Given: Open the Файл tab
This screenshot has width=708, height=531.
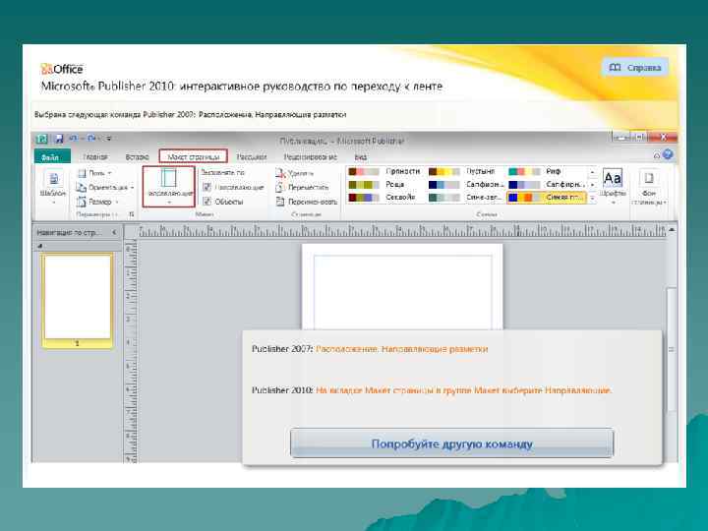Looking at the screenshot, I should point(52,157).
